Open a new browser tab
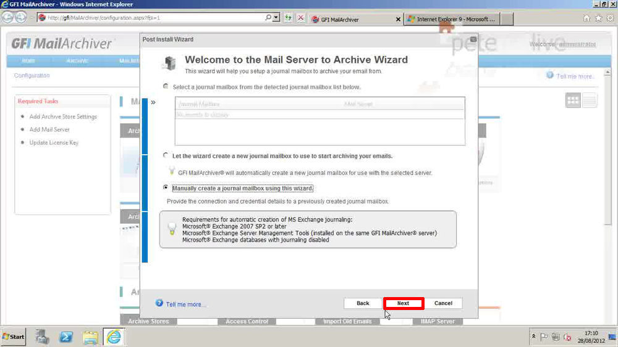Image resolution: width=618 pixels, height=347 pixels. 507,19
